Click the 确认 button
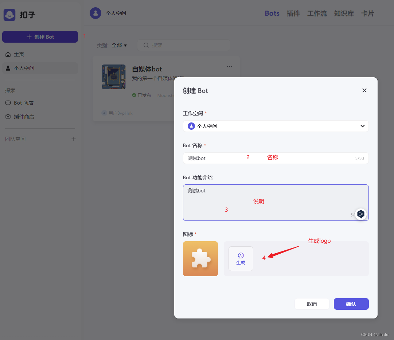This screenshot has width=394, height=340. point(351,304)
